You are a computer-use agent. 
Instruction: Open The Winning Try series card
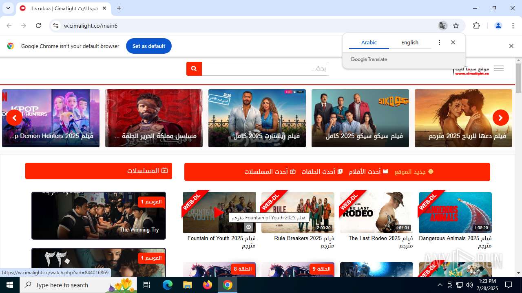pos(99,216)
